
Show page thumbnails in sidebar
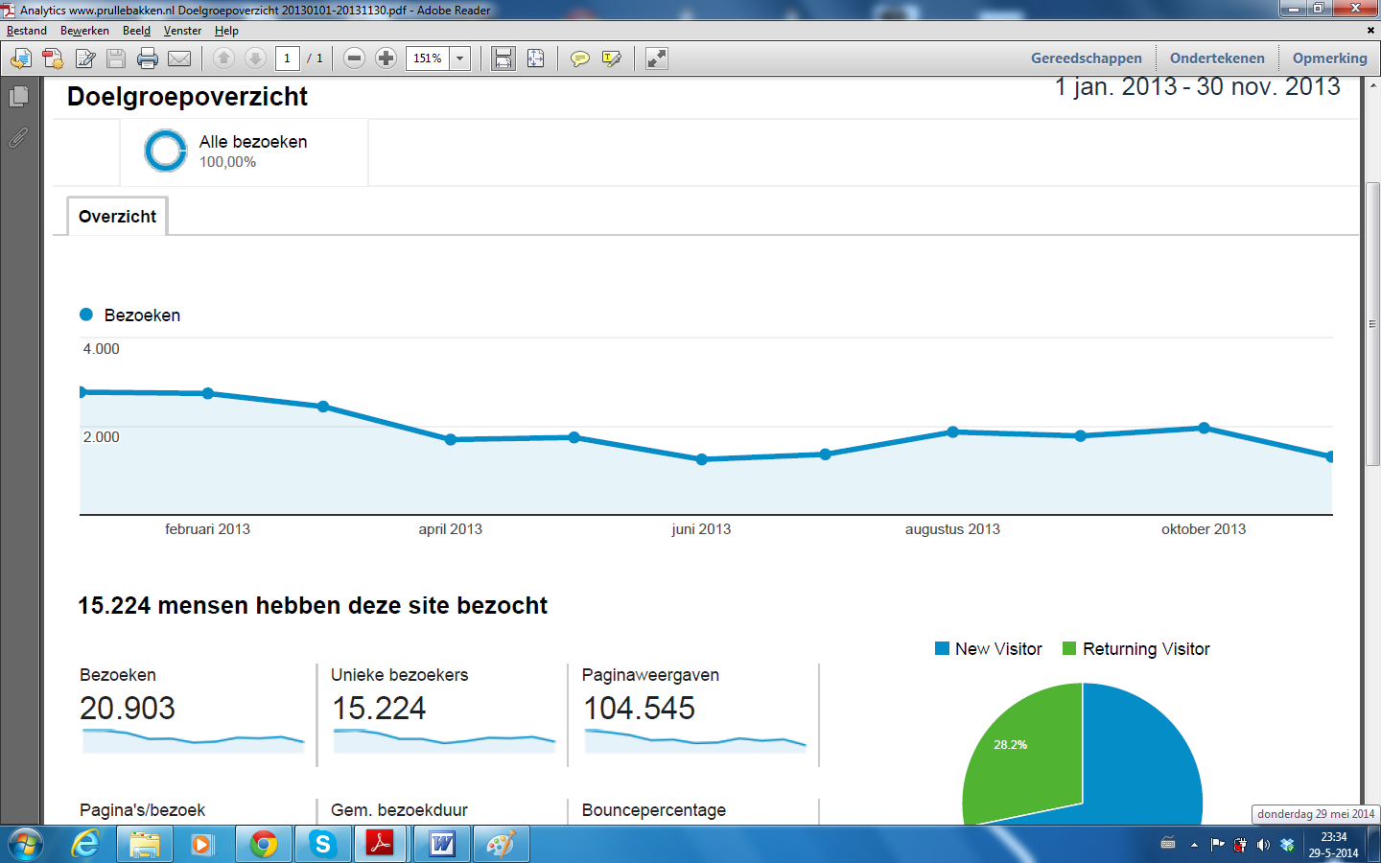click(18, 96)
